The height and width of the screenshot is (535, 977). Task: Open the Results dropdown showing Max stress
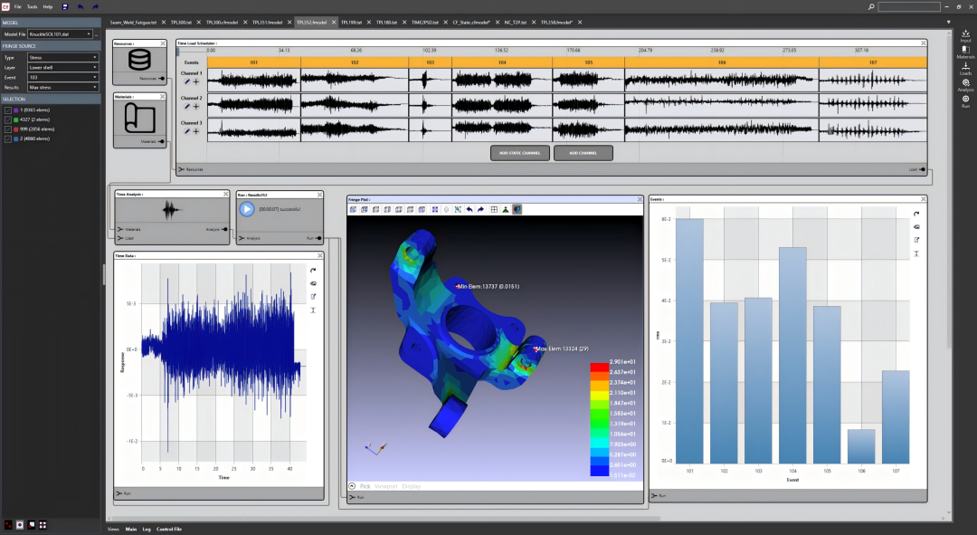click(62, 87)
